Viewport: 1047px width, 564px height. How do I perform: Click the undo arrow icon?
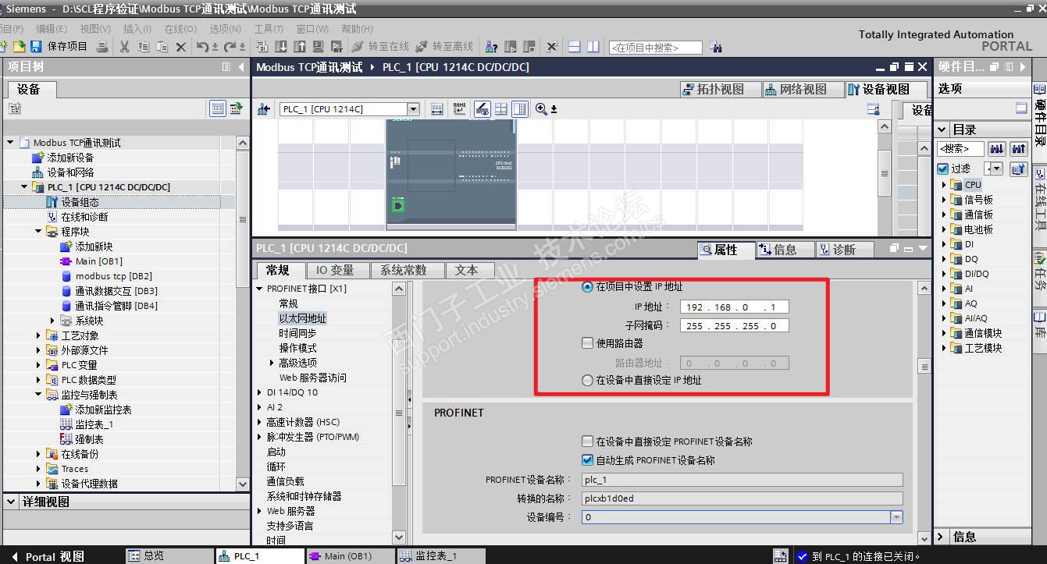click(202, 47)
